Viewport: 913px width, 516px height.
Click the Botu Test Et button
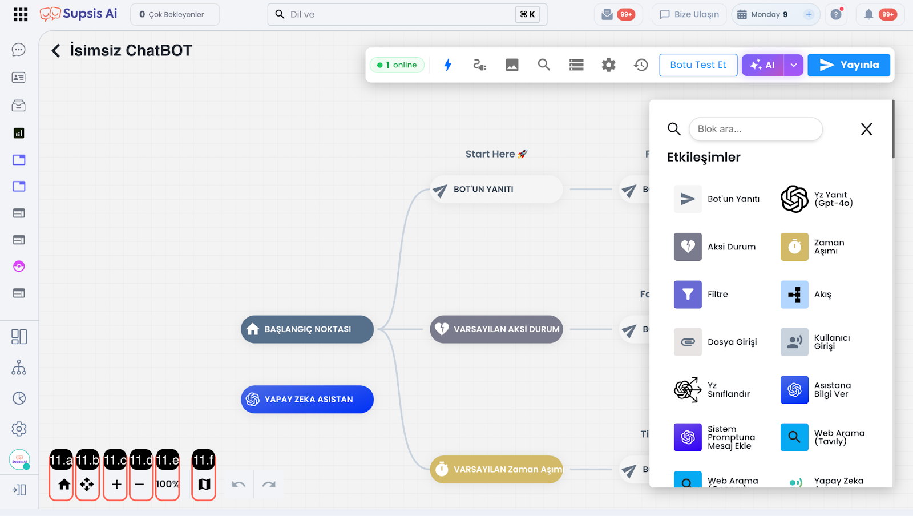698,65
